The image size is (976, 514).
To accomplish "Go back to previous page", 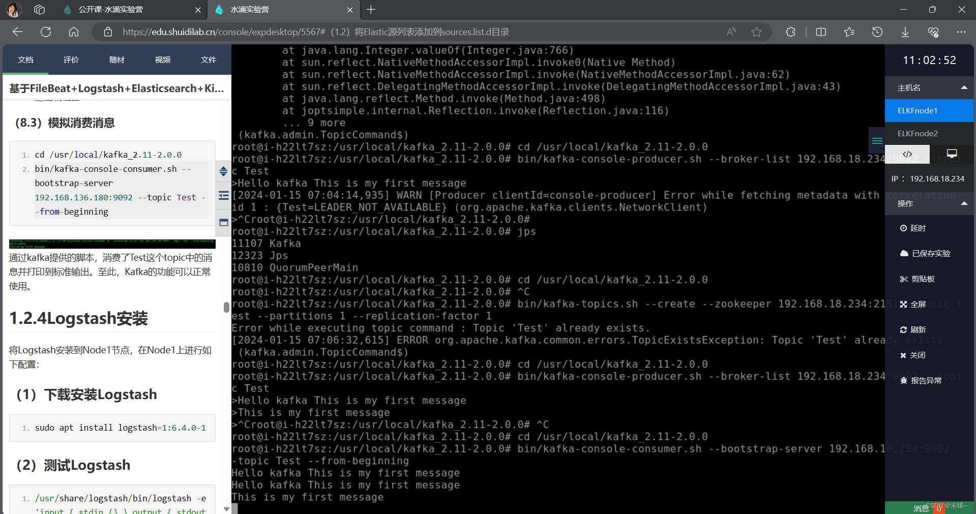I will click(18, 32).
